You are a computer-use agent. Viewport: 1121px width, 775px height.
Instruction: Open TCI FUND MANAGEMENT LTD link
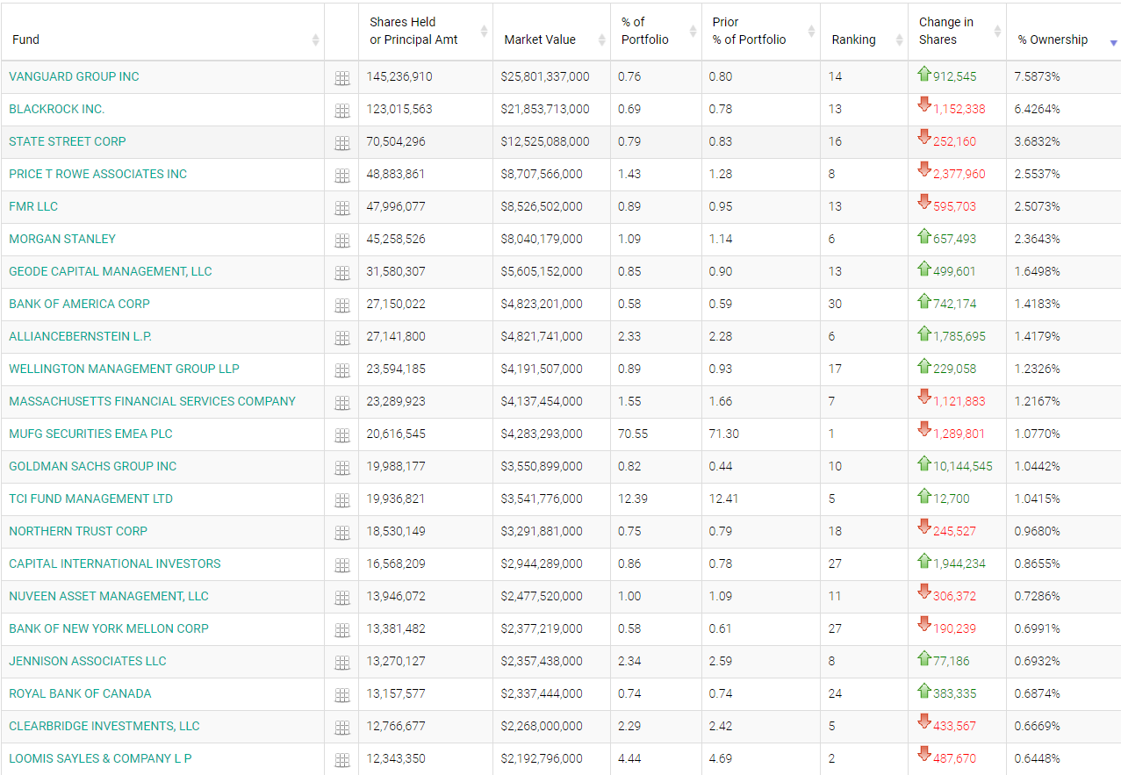[91, 499]
